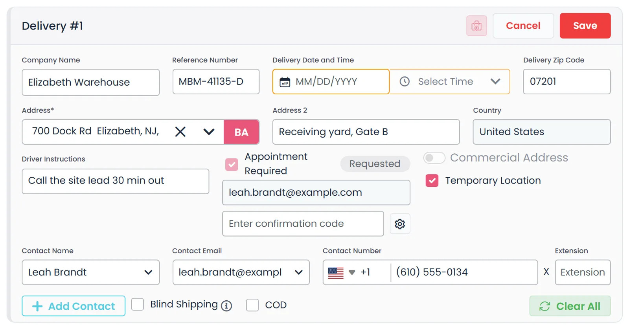Enable the Commercial Address switch
The height and width of the screenshot is (329, 629).
(434, 158)
